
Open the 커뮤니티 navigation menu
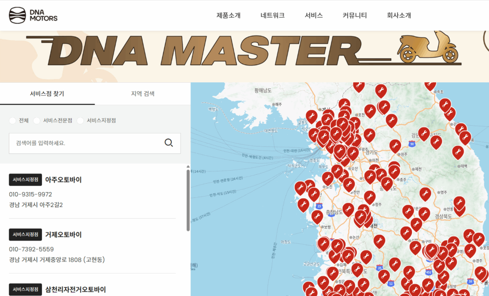[x=354, y=15]
